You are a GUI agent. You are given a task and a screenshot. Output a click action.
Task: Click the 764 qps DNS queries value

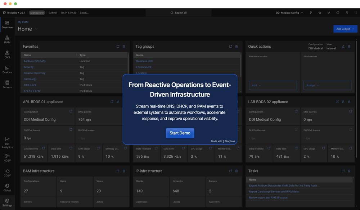coord(85,119)
